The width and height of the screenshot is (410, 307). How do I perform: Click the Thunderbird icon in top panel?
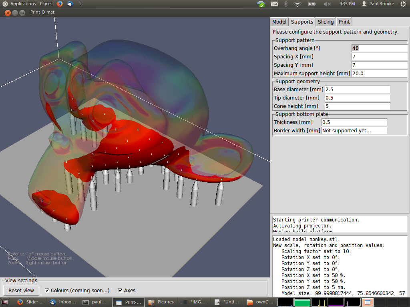(70, 4)
